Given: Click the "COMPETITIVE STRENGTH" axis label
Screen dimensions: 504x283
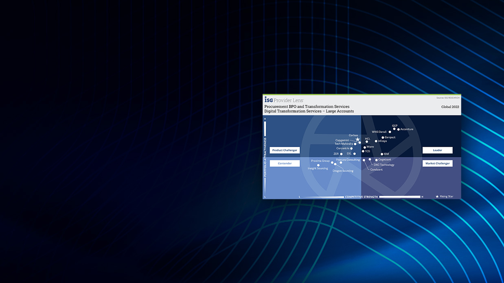Looking at the screenshot, I should click(362, 197).
